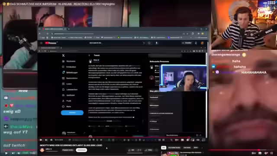Start voice search with the microphone icon
The image size is (277, 156).
click(x=157, y=43)
